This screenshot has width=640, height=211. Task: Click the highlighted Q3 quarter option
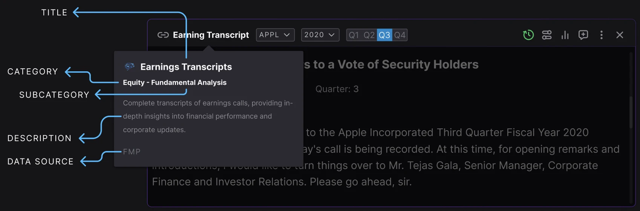[384, 35]
